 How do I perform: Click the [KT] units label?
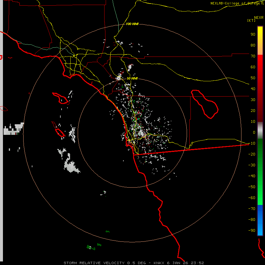[x=251, y=20]
